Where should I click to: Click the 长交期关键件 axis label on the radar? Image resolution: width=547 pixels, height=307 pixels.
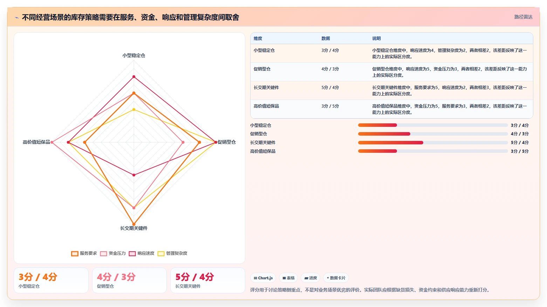(x=134, y=228)
